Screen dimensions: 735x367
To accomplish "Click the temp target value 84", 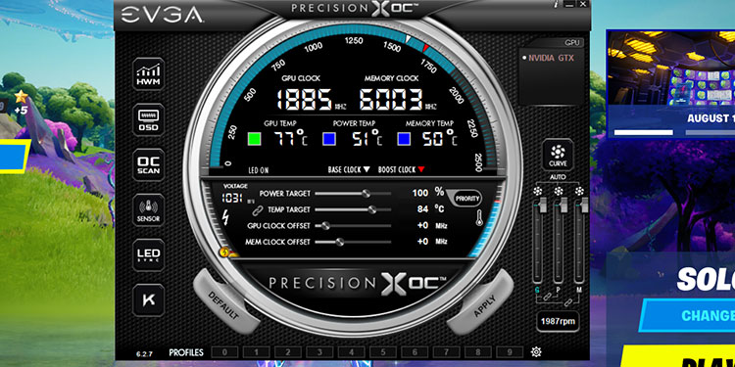I will (x=422, y=209).
